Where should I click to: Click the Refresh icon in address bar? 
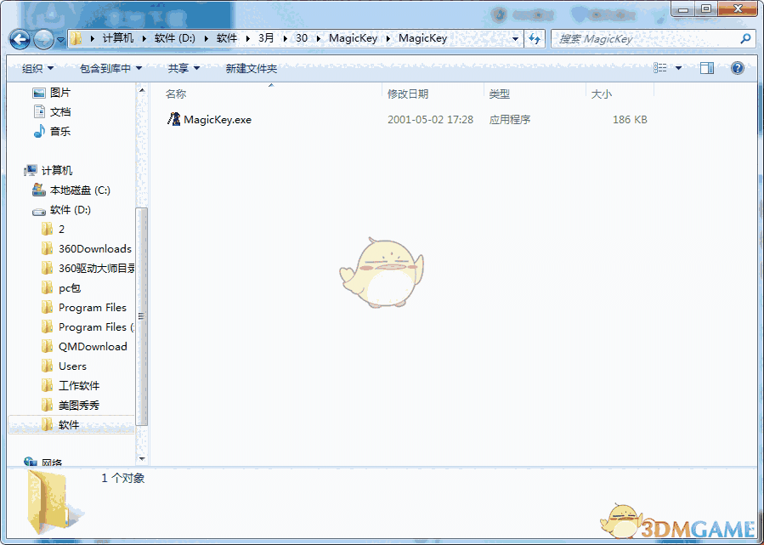(x=535, y=39)
